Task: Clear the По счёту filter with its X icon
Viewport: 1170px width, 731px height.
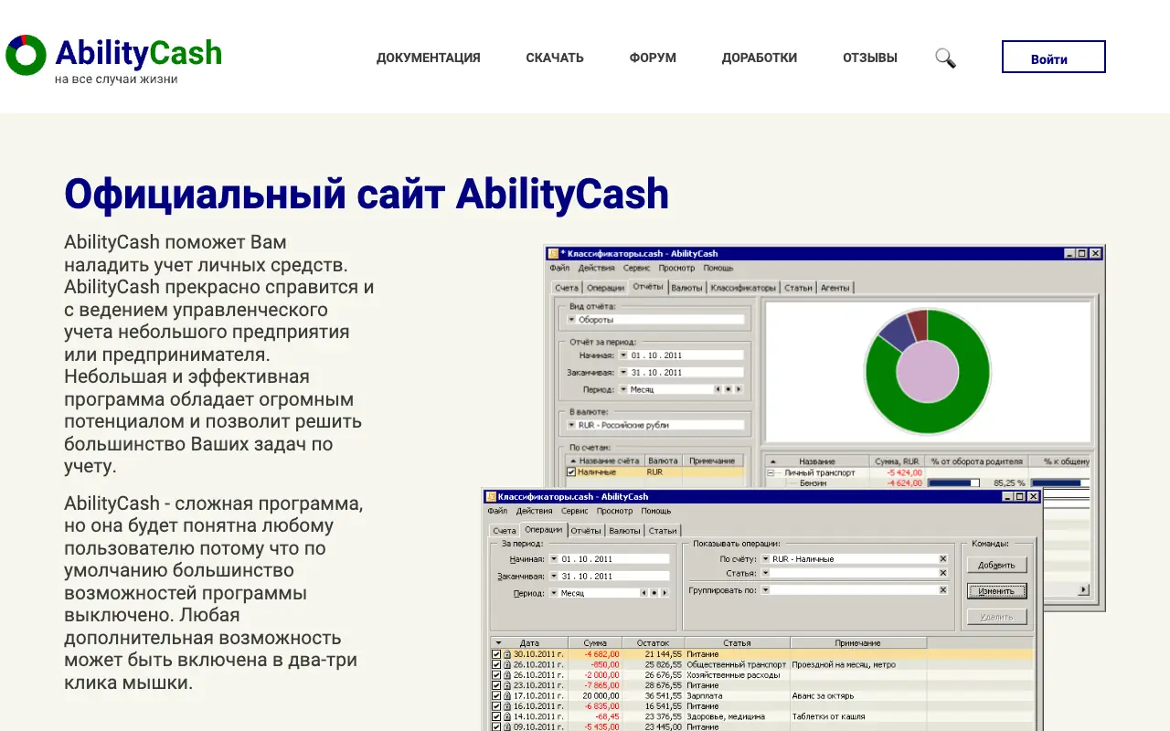Action: click(x=942, y=558)
